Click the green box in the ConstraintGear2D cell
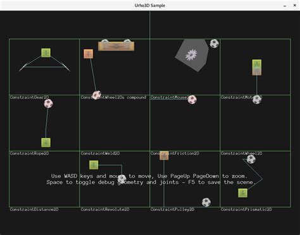Screen dimensions: 300x235 tap(46, 52)
